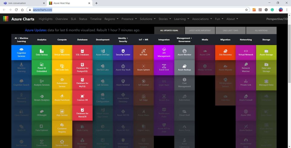Screen dimensions: 291x148
Task: Click the page vertical scrollbar
Action: tap(289, 54)
